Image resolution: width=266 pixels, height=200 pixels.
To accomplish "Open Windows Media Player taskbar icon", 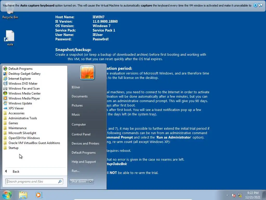I will click(38, 195).
